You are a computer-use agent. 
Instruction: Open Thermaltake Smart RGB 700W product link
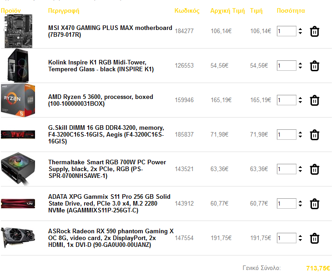[x=107, y=169]
